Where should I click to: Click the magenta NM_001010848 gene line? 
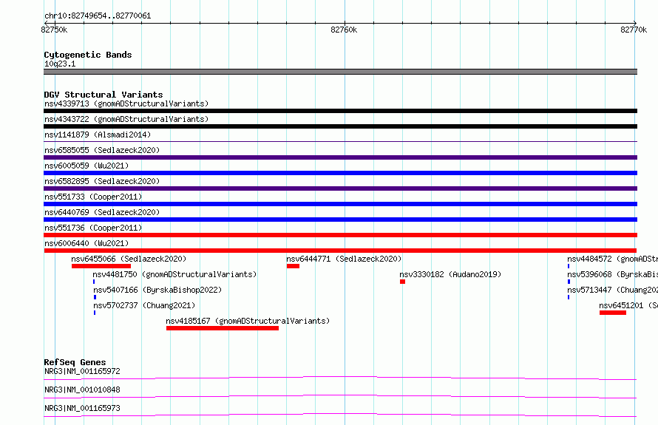[x=340, y=396]
